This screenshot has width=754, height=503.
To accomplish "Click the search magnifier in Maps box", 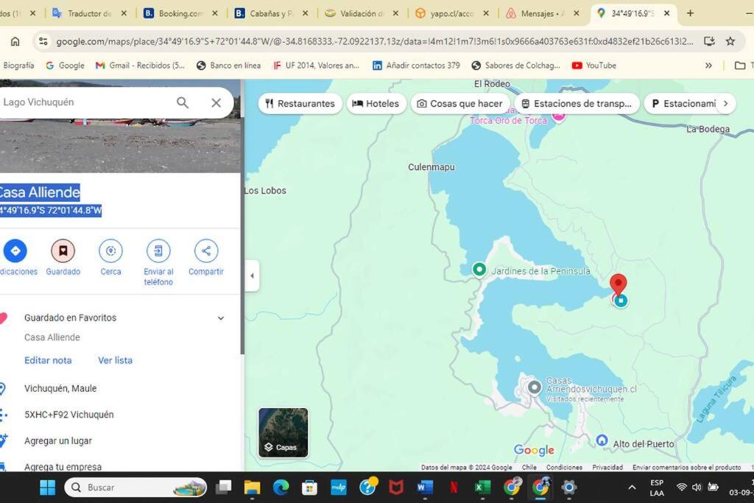I will click(183, 102).
